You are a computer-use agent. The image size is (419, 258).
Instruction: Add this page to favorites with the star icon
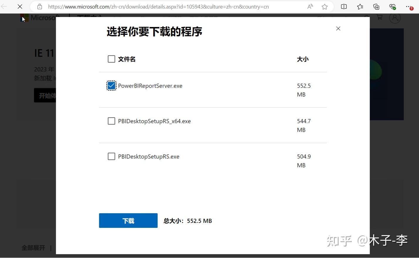(x=325, y=6)
